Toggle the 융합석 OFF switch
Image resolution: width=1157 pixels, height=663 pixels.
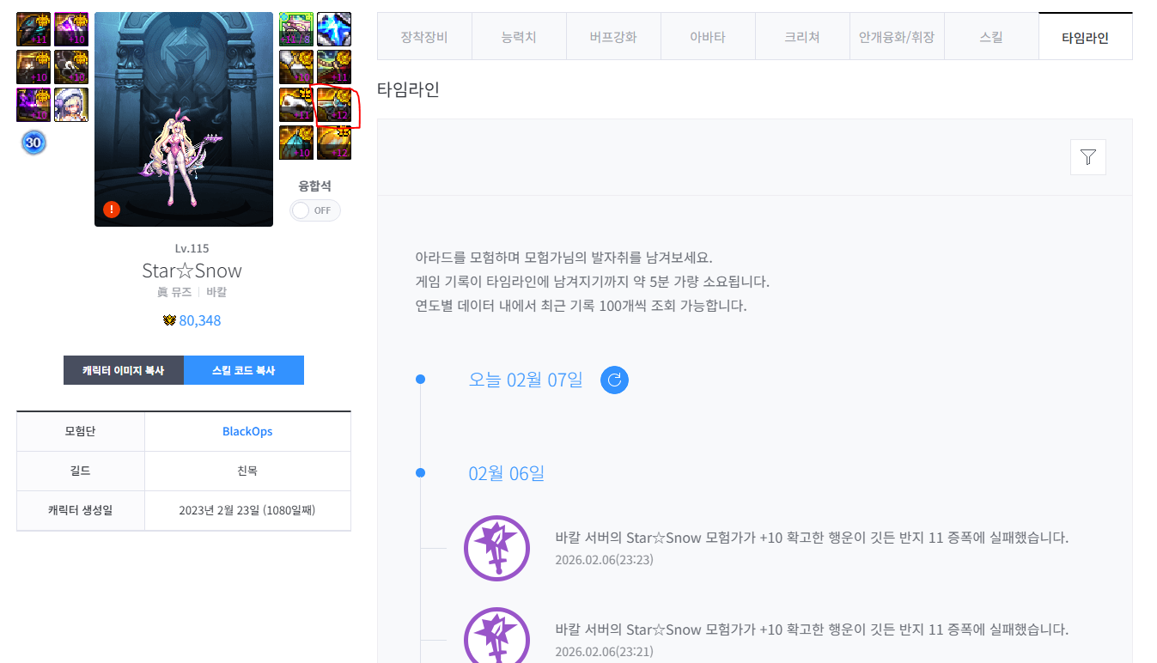coord(315,210)
